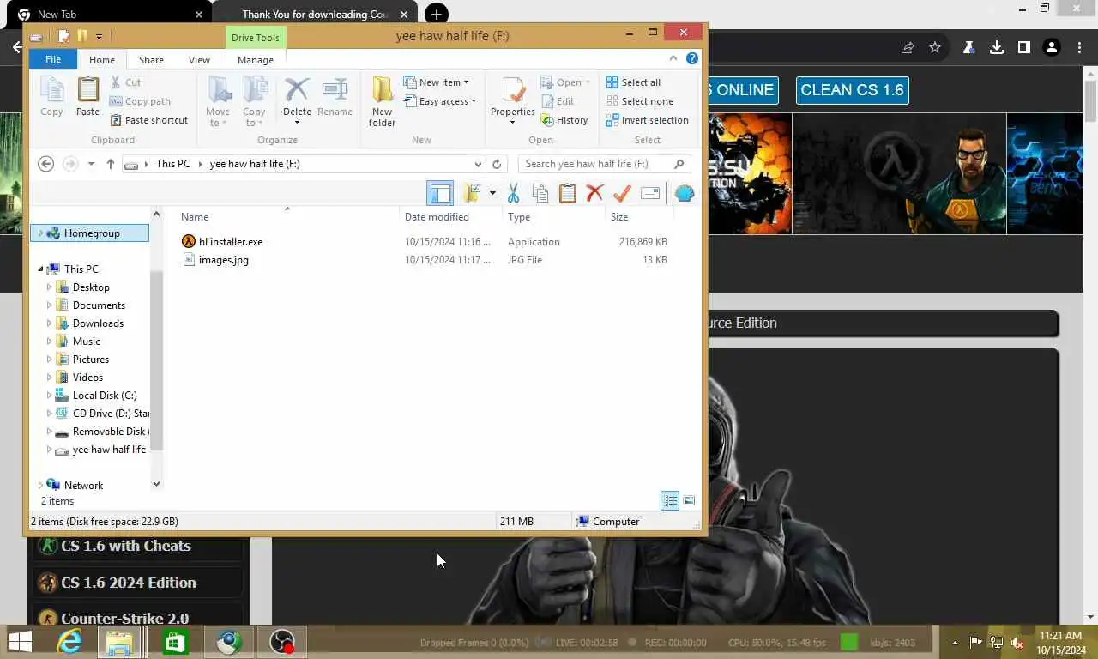The height and width of the screenshot is (659, 1098).
Task: Click the orange checkmark properties toolbar icon
Action: coord(623,193)
